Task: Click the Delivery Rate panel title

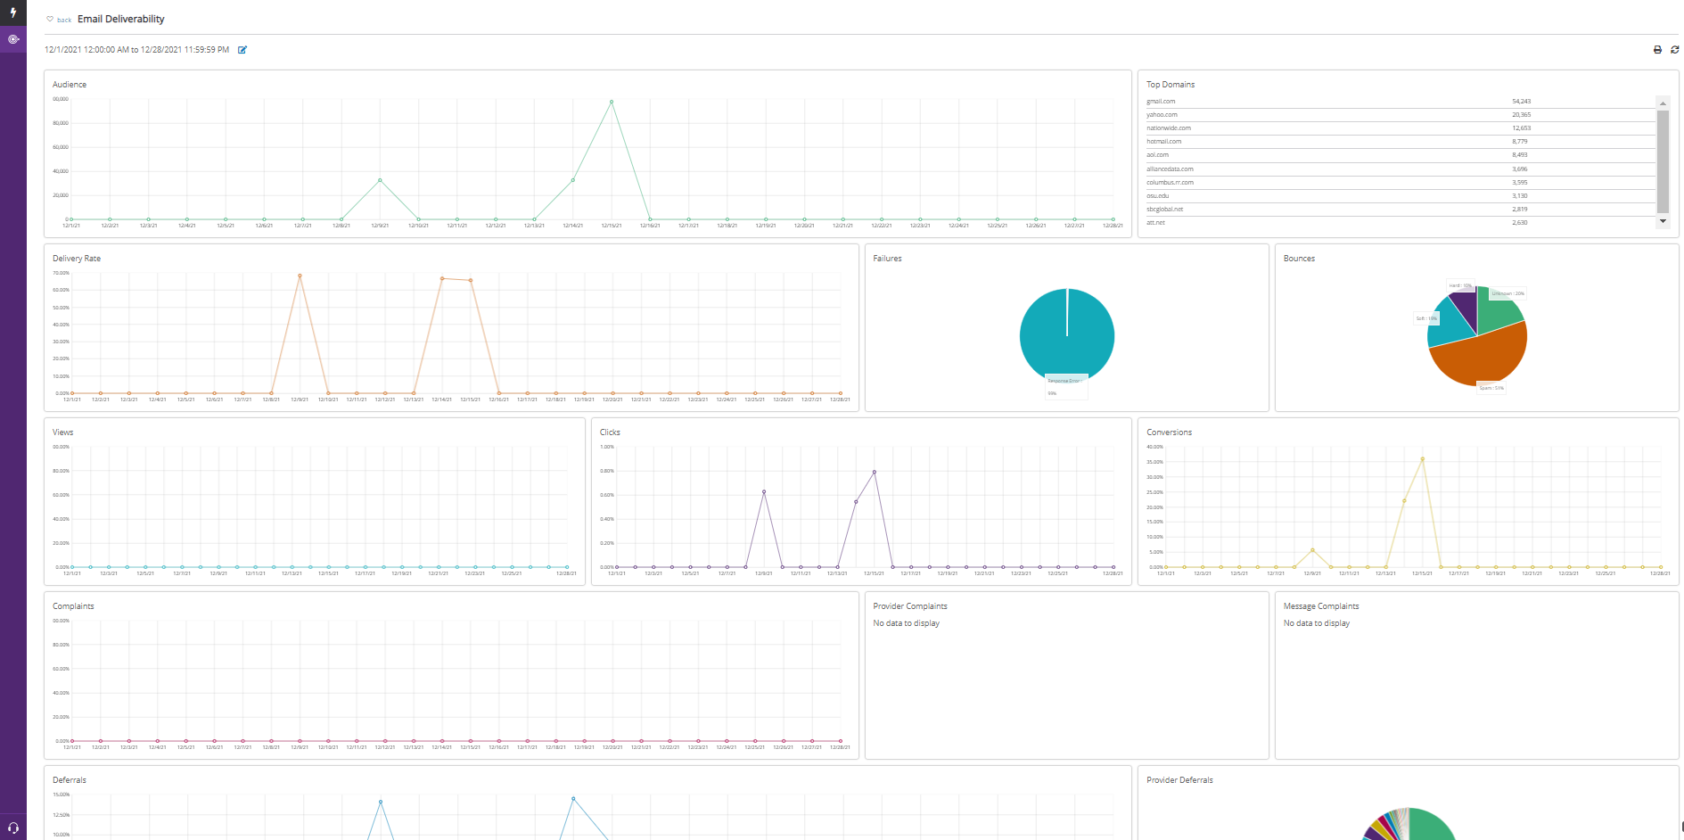Action: [77, 259]
